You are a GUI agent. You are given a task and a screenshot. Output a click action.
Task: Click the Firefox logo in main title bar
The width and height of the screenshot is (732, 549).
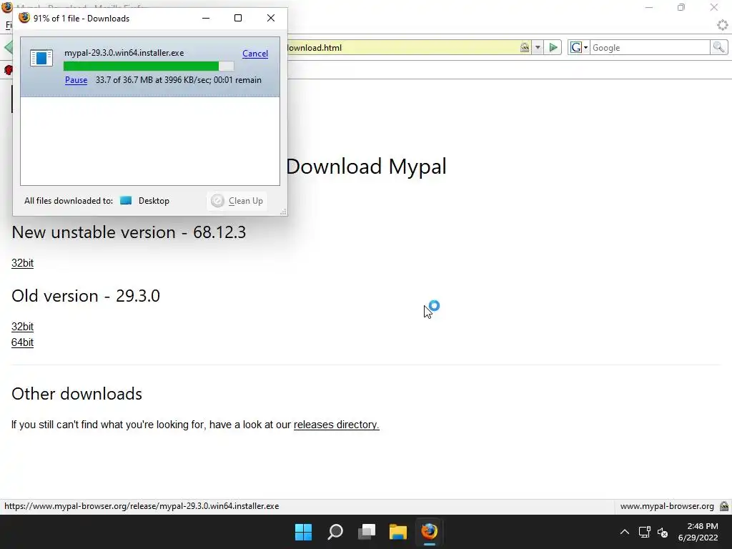coord(6,7)
